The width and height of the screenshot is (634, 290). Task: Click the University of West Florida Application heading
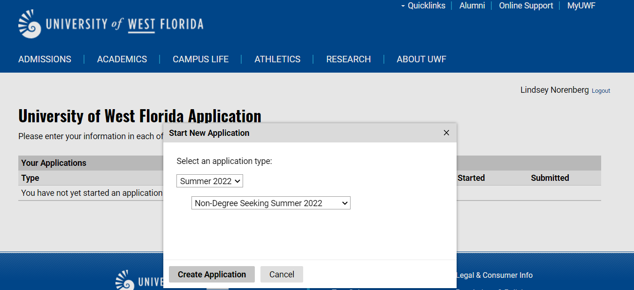140,116
